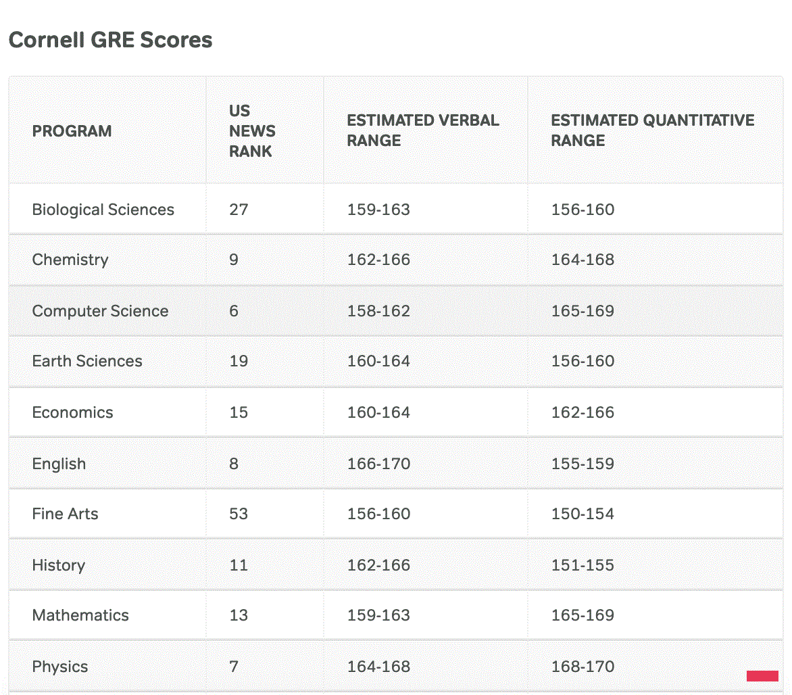
Task: Click Mathematics quantitative range 165-169
Action: (583, 615)
